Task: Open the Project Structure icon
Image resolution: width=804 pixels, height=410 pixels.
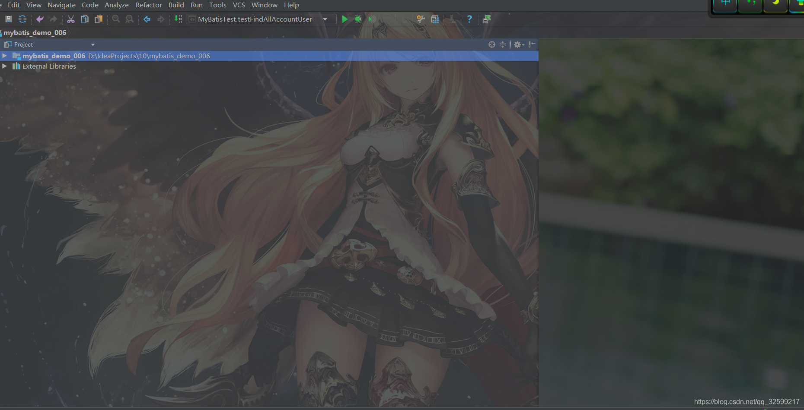Action: [435, 19]
